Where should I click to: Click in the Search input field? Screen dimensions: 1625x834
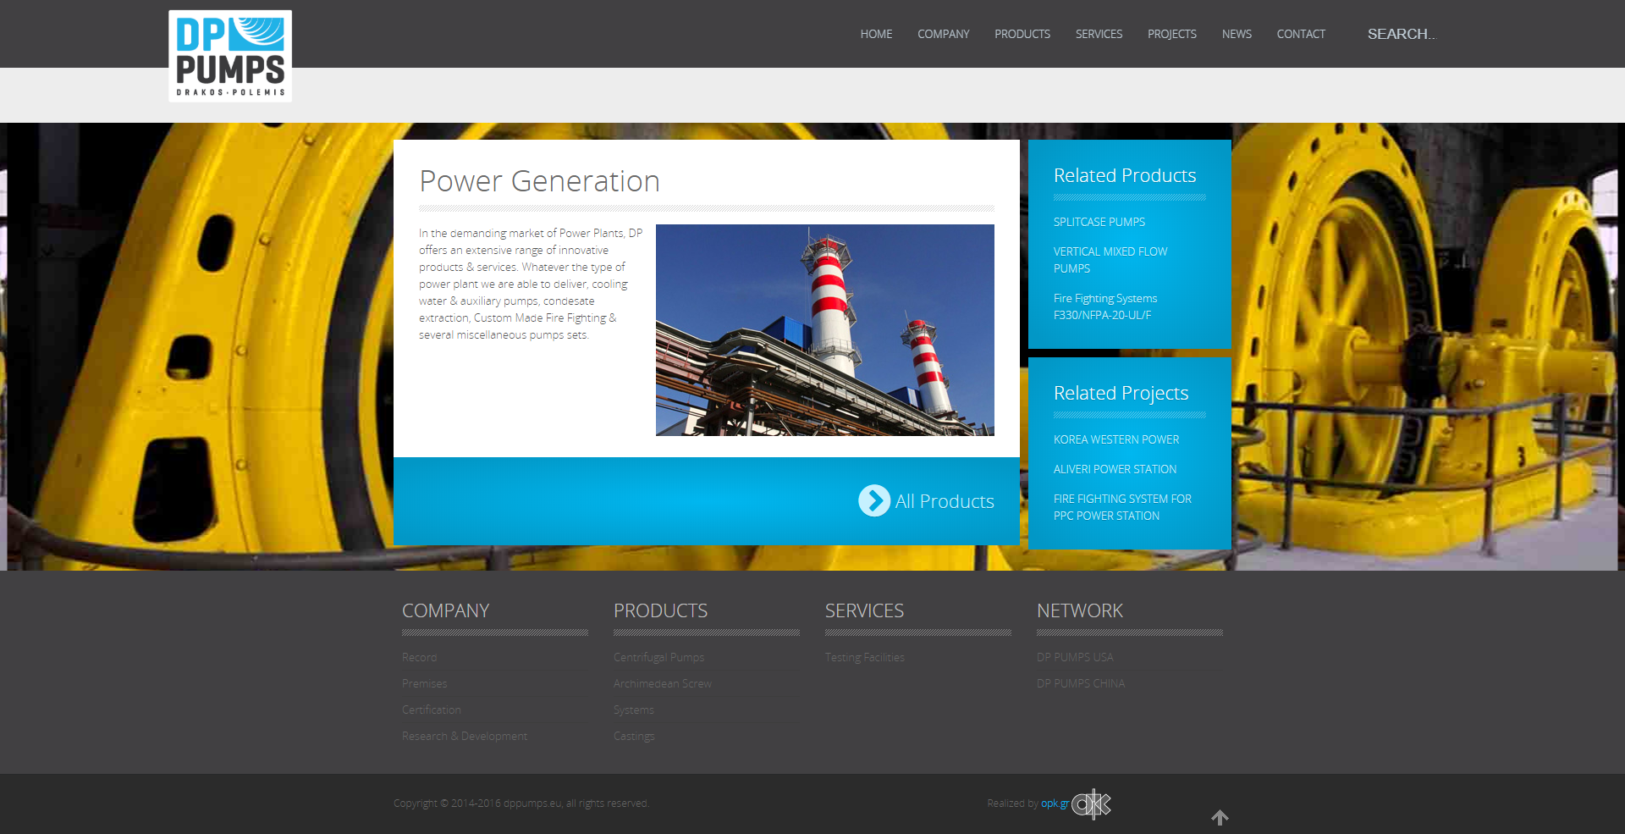tap(1401, 34)
